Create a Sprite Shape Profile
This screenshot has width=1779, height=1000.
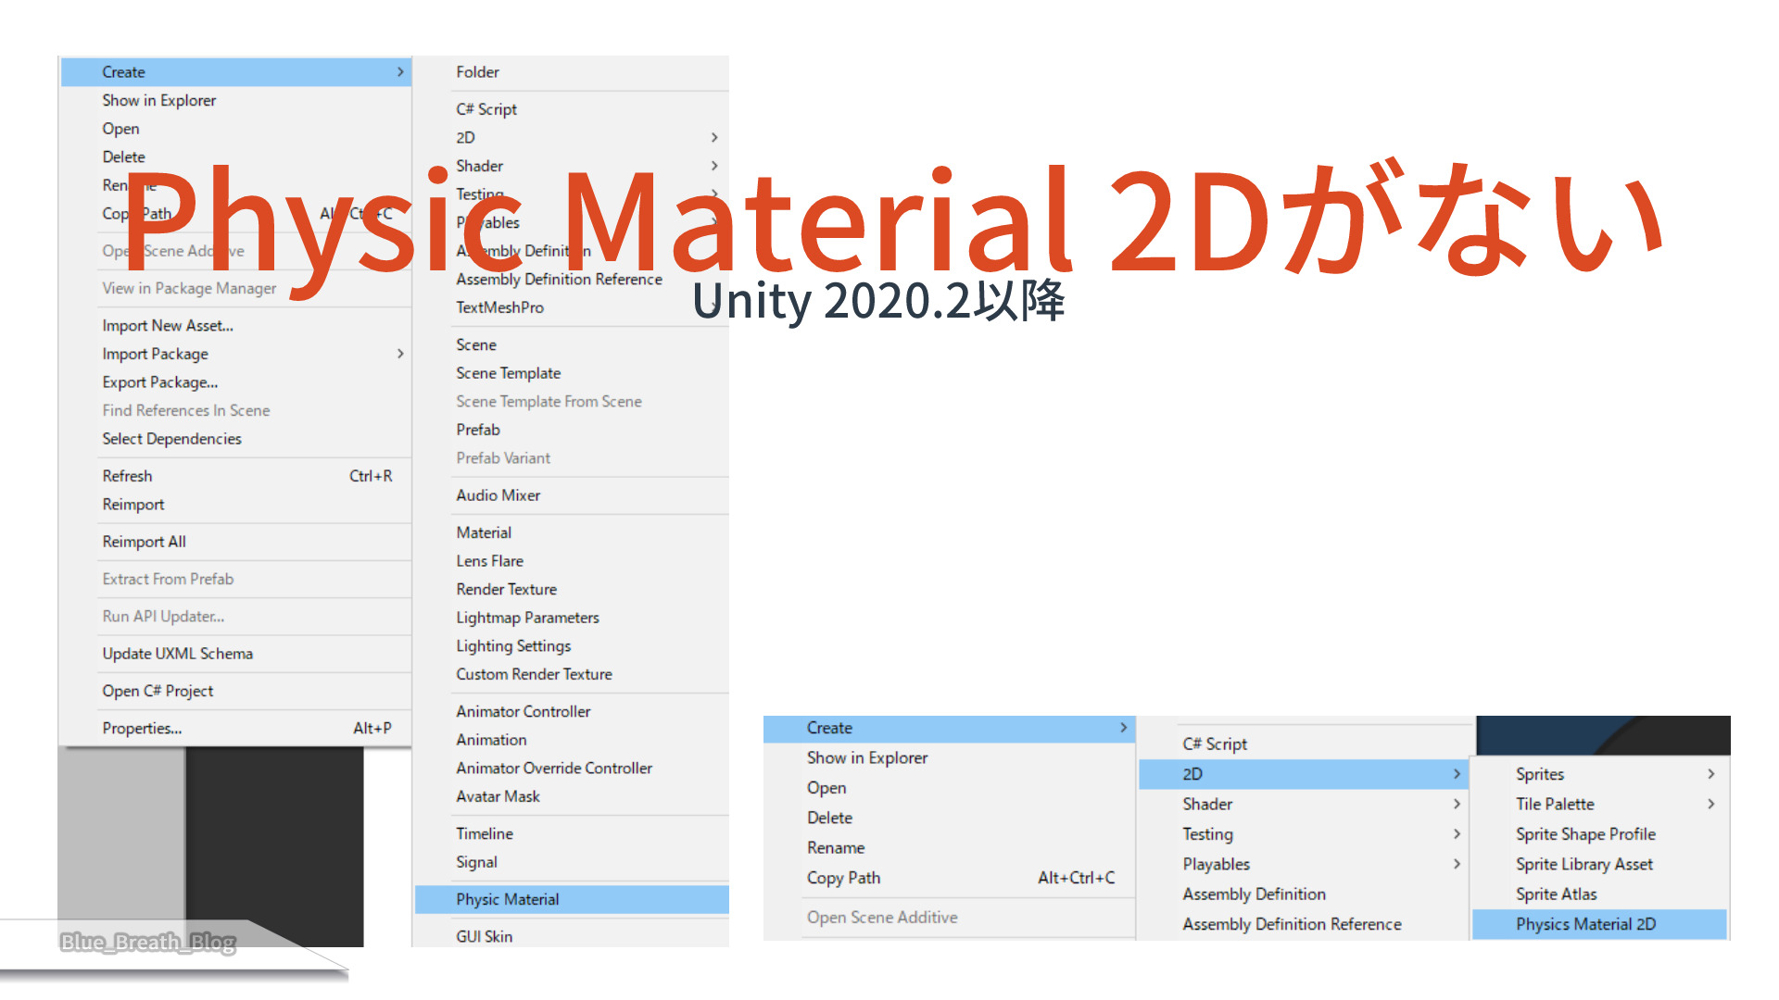[1586, 834]
